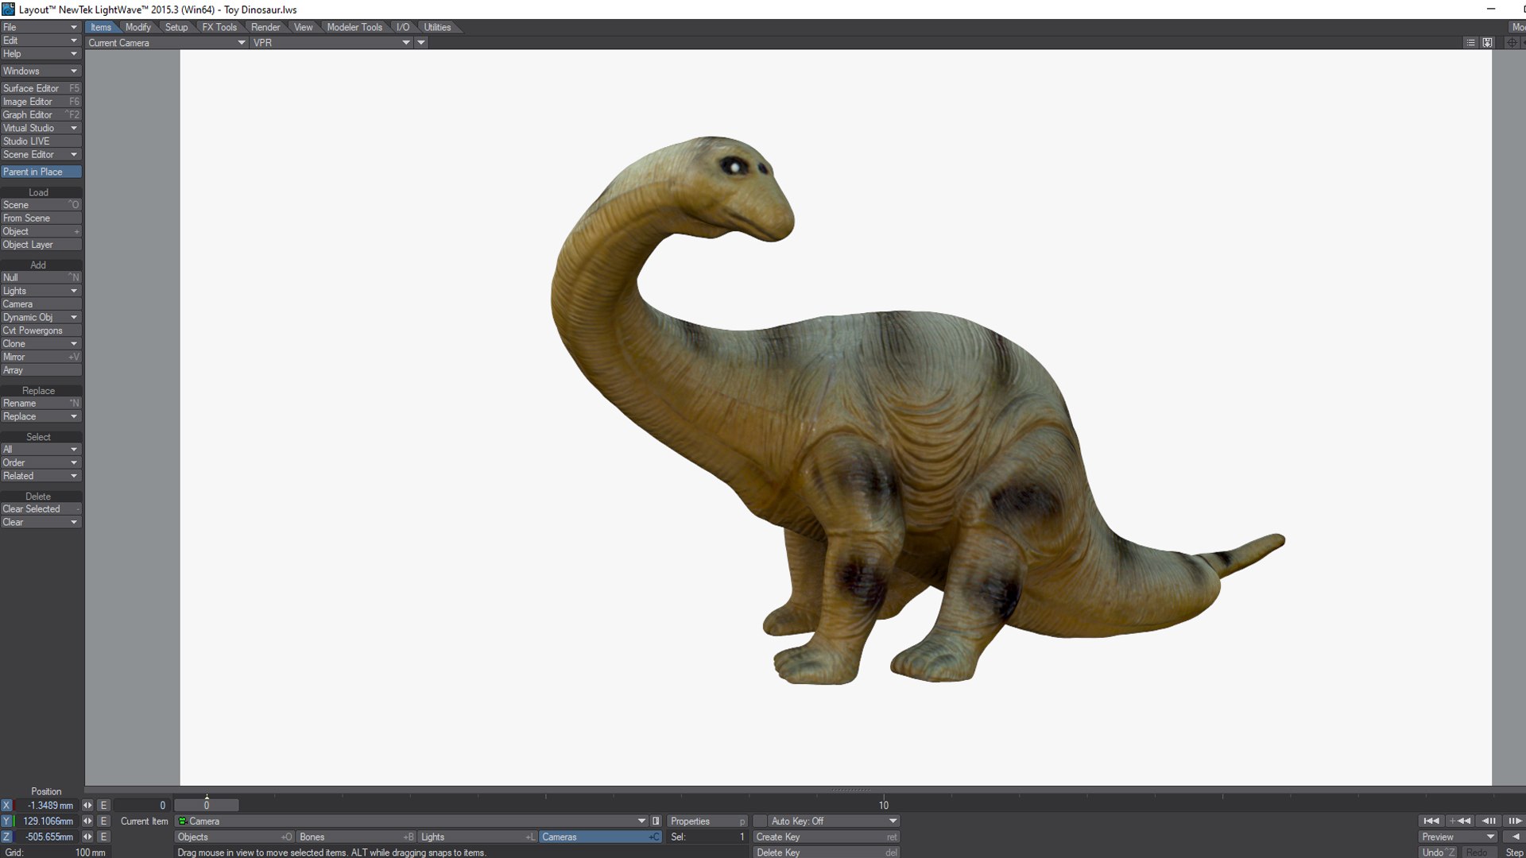Click the list manager icon beside Current Item
Viewport: 1526px width, 858px height.
click(656, 821)
